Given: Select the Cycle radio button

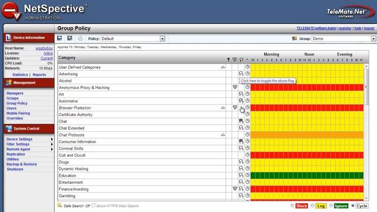Looking at the screenshot, I should pos(353,206).
